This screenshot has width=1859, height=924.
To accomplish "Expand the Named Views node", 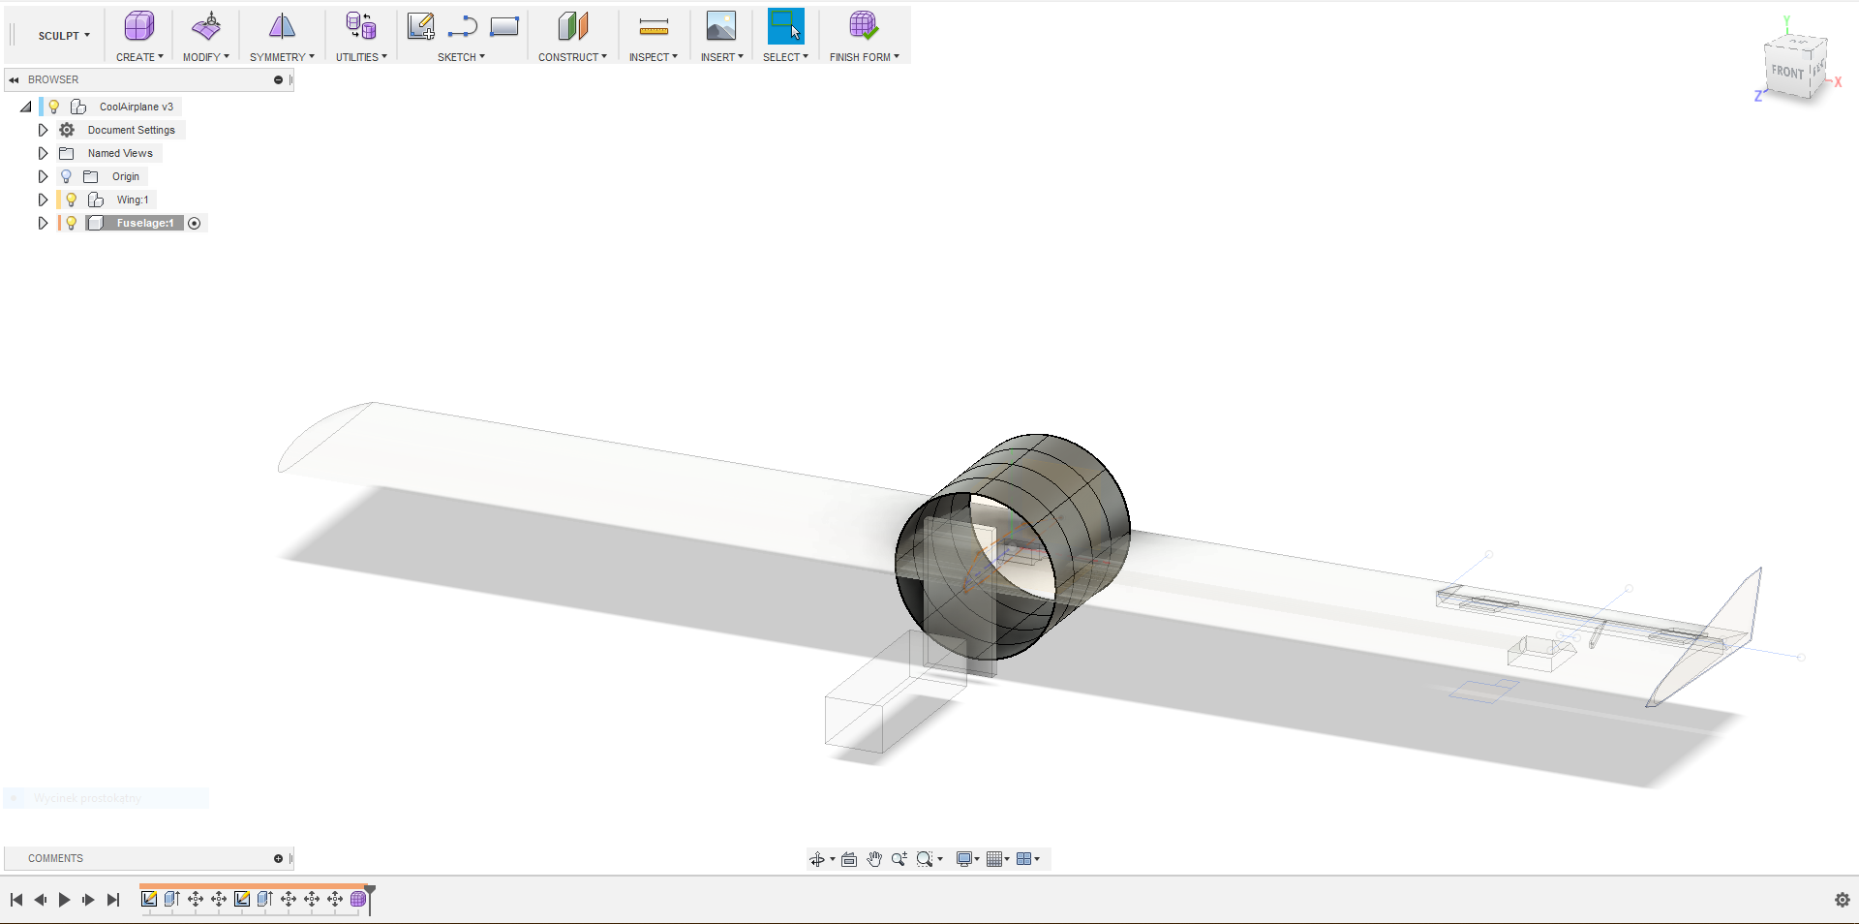I will coord(43,153).
